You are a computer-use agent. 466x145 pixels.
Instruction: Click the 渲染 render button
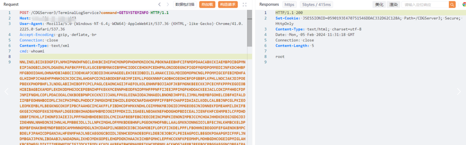pyautogui.click(x=394, y=5)
